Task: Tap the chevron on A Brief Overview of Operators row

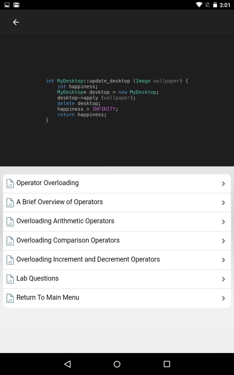Action: (223, 203)
